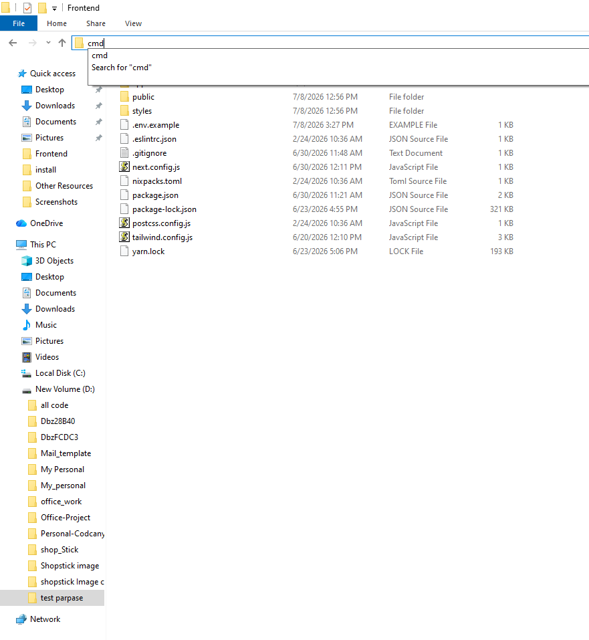Select the .env.example file
The image size is (589, 640).
156,125
